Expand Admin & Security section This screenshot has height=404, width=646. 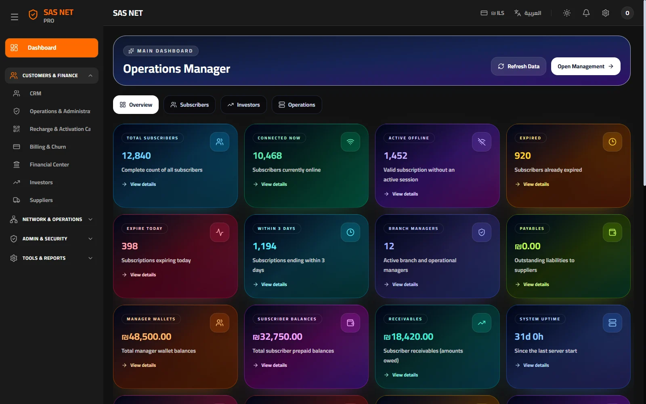[x=52, y=239]
